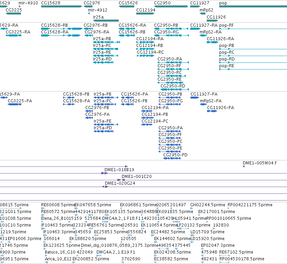Click EST EC38582.5prime
The height and width of the screenshot is (264, 287).
click(171, 259)
